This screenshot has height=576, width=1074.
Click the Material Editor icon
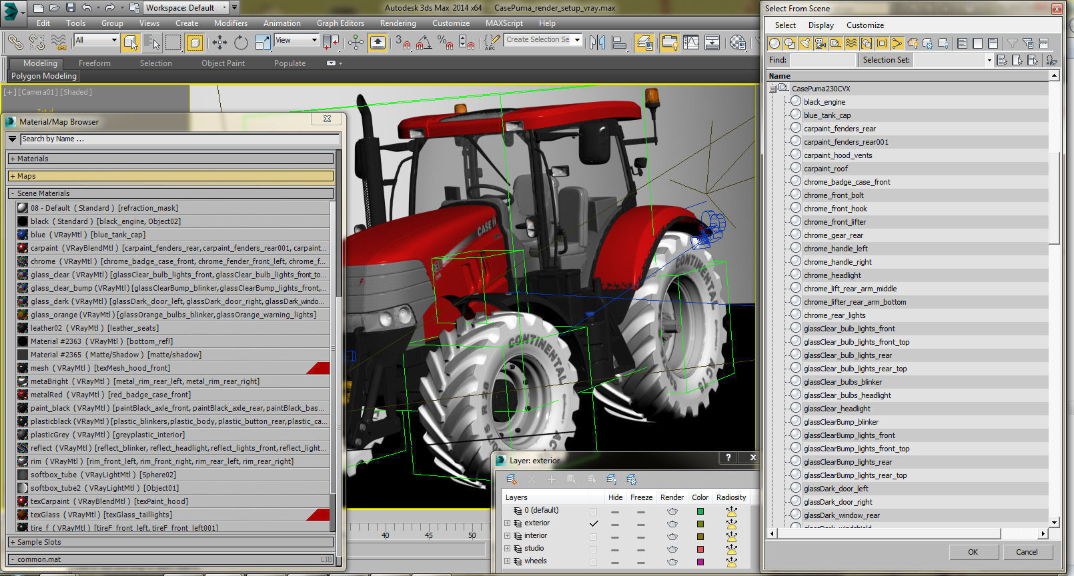click(737, 43)
